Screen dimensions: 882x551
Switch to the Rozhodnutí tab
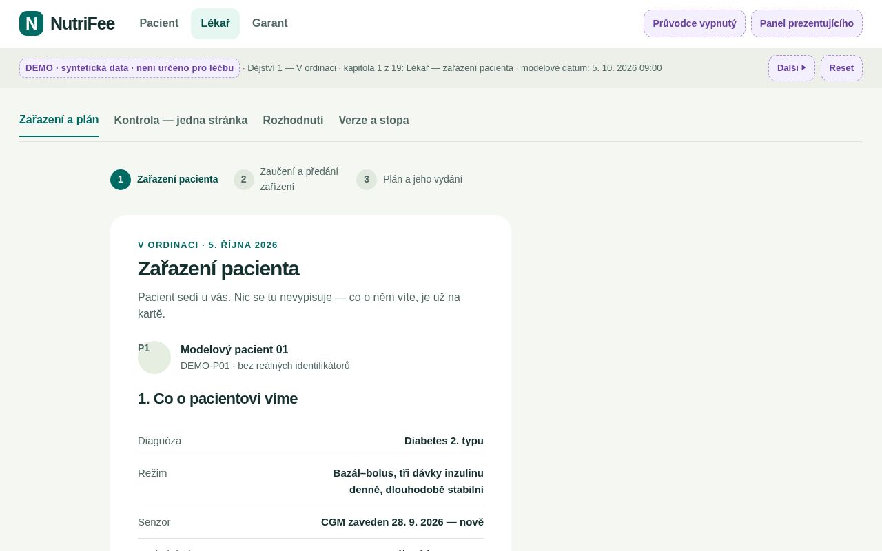point(293,120)
